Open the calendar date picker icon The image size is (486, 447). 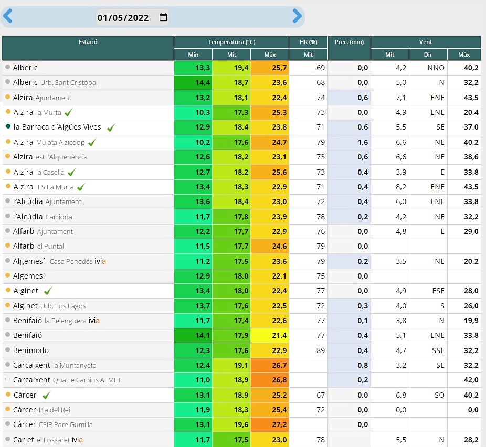coord(163,17)
